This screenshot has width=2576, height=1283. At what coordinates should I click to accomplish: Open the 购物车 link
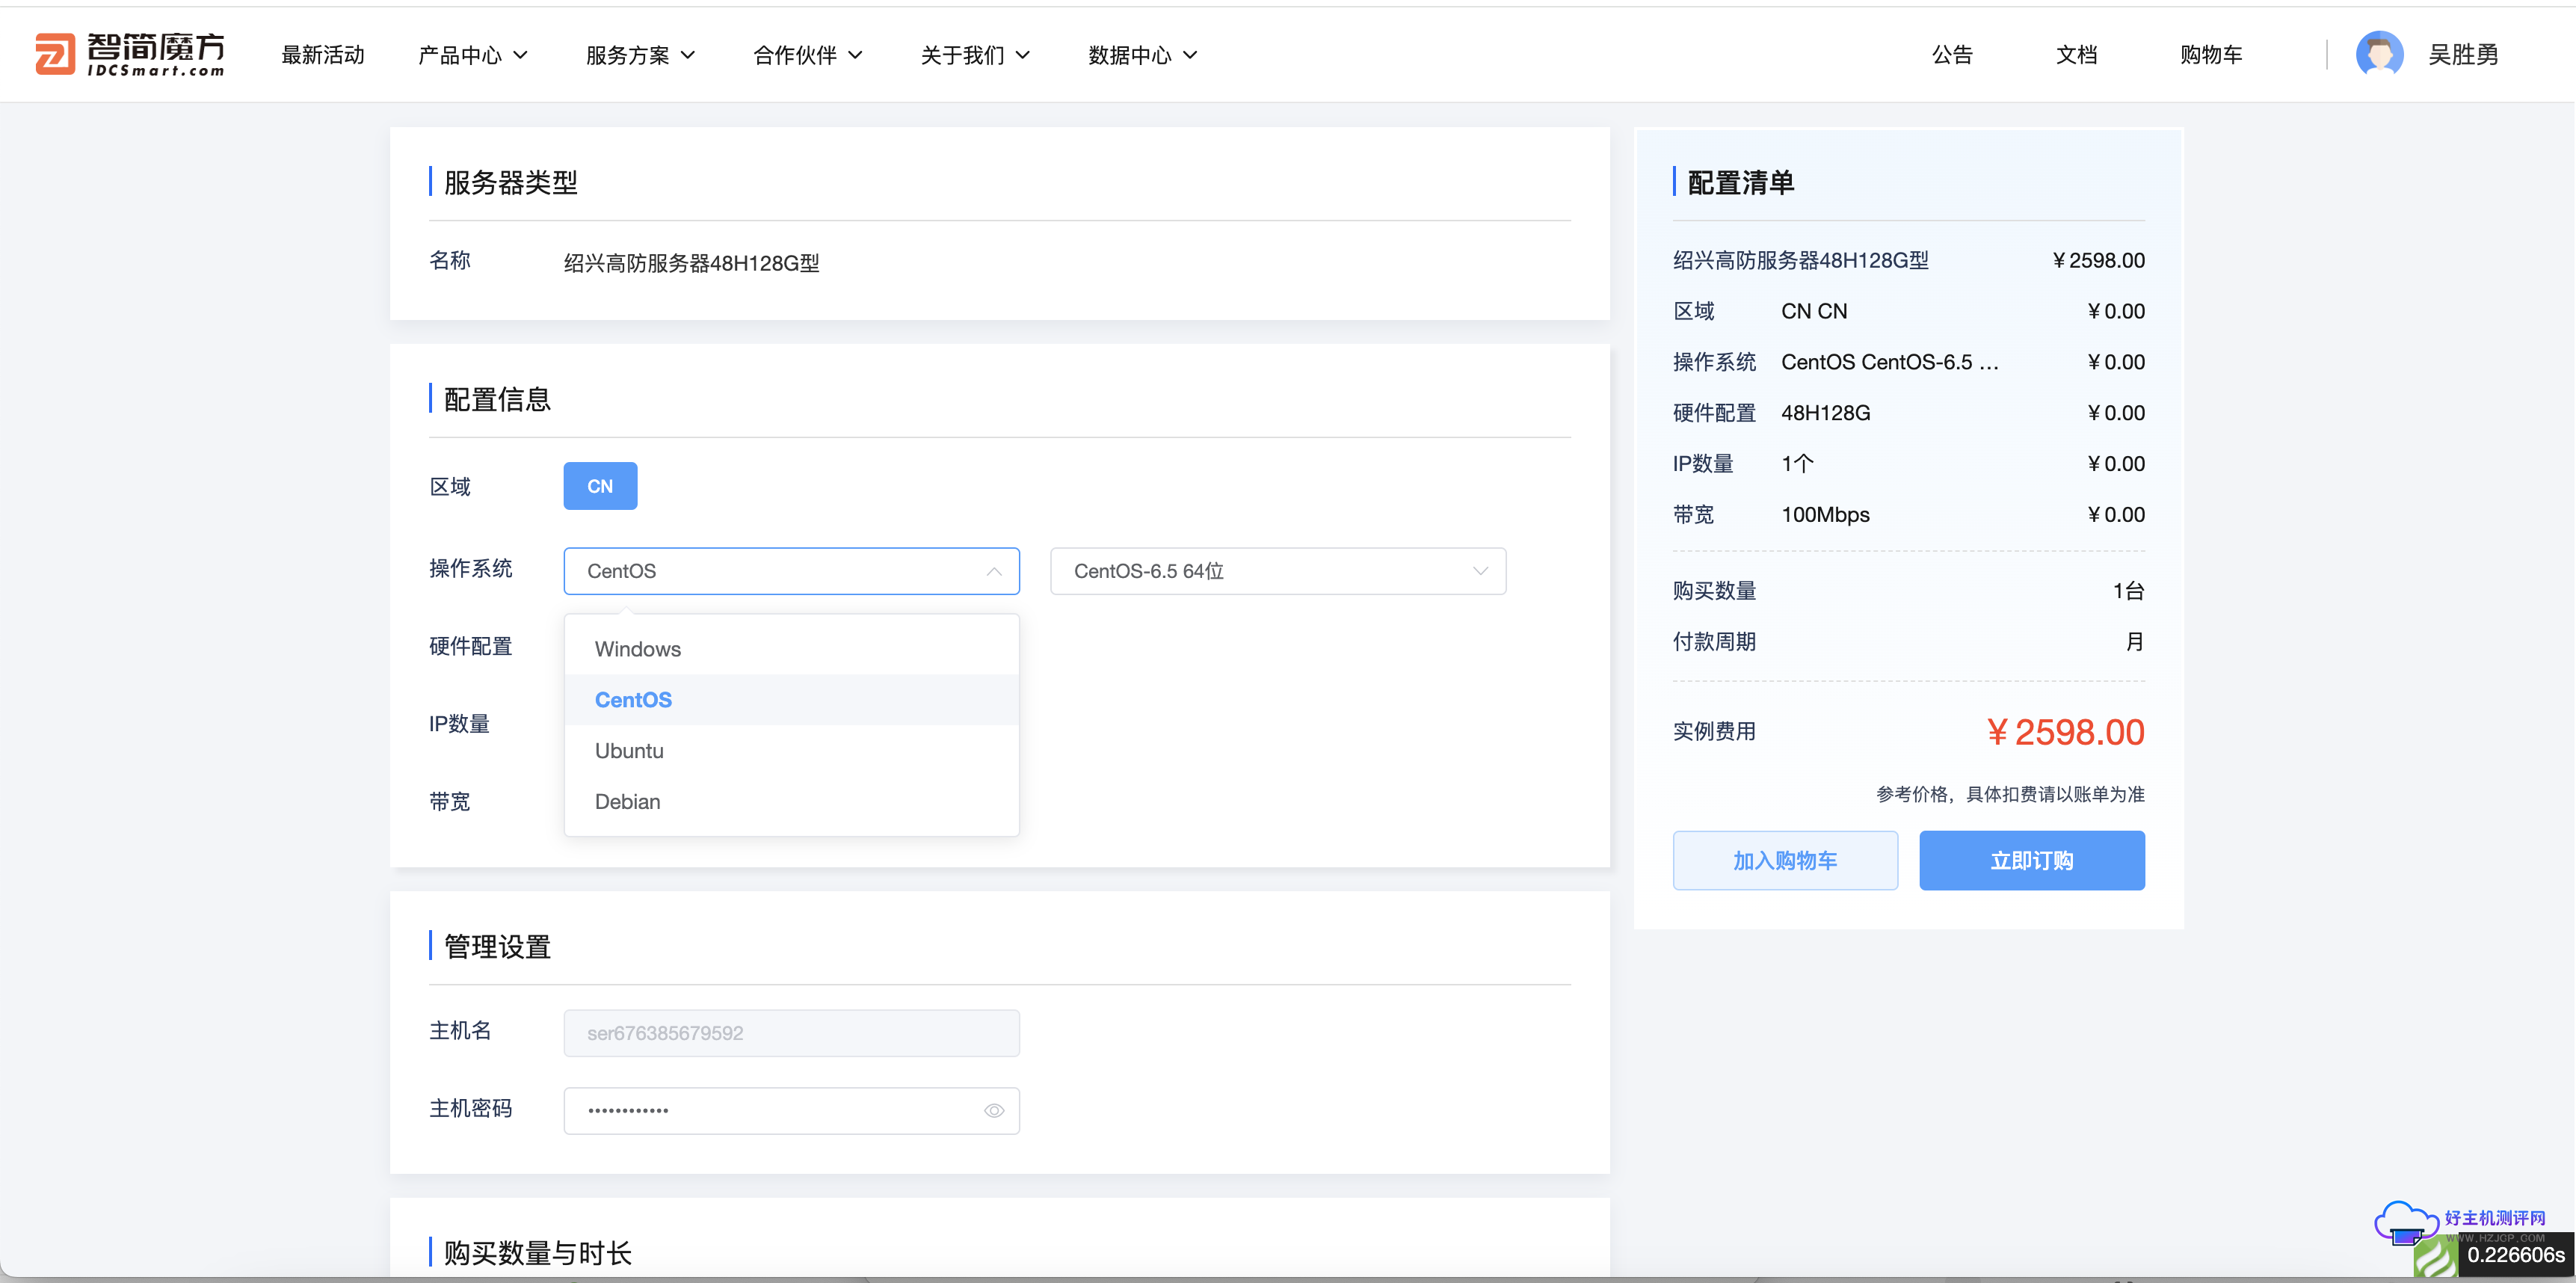pyautogui.click(x=2210, y=55)
